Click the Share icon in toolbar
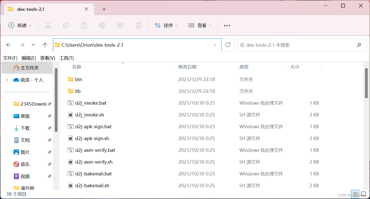 click(x=120, y=25)
